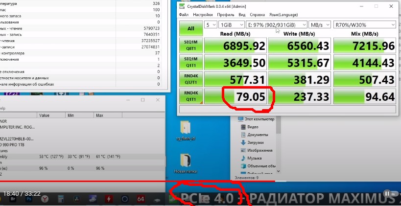
Task: Select Этот компьютер in Explorer tree
Action: (x=256, y=119)
